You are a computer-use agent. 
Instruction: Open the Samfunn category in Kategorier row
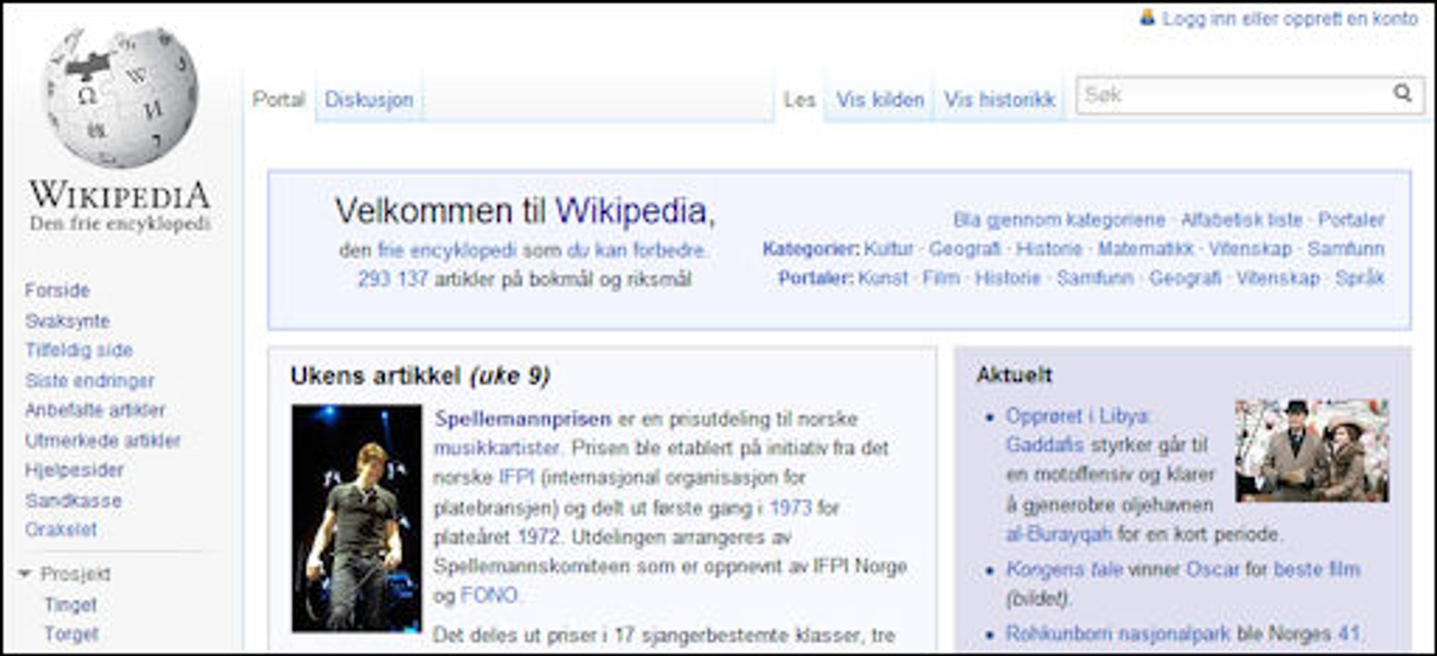(x=1346, y=249)
